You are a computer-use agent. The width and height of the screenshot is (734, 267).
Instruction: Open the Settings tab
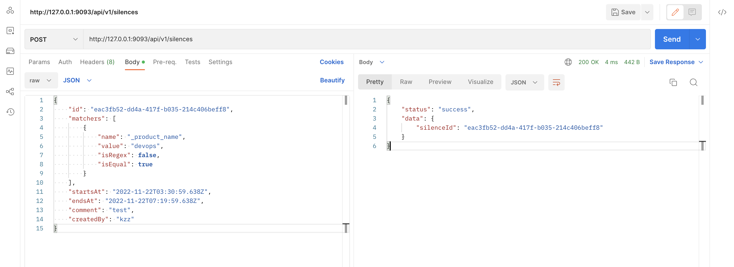coord(220,62)
